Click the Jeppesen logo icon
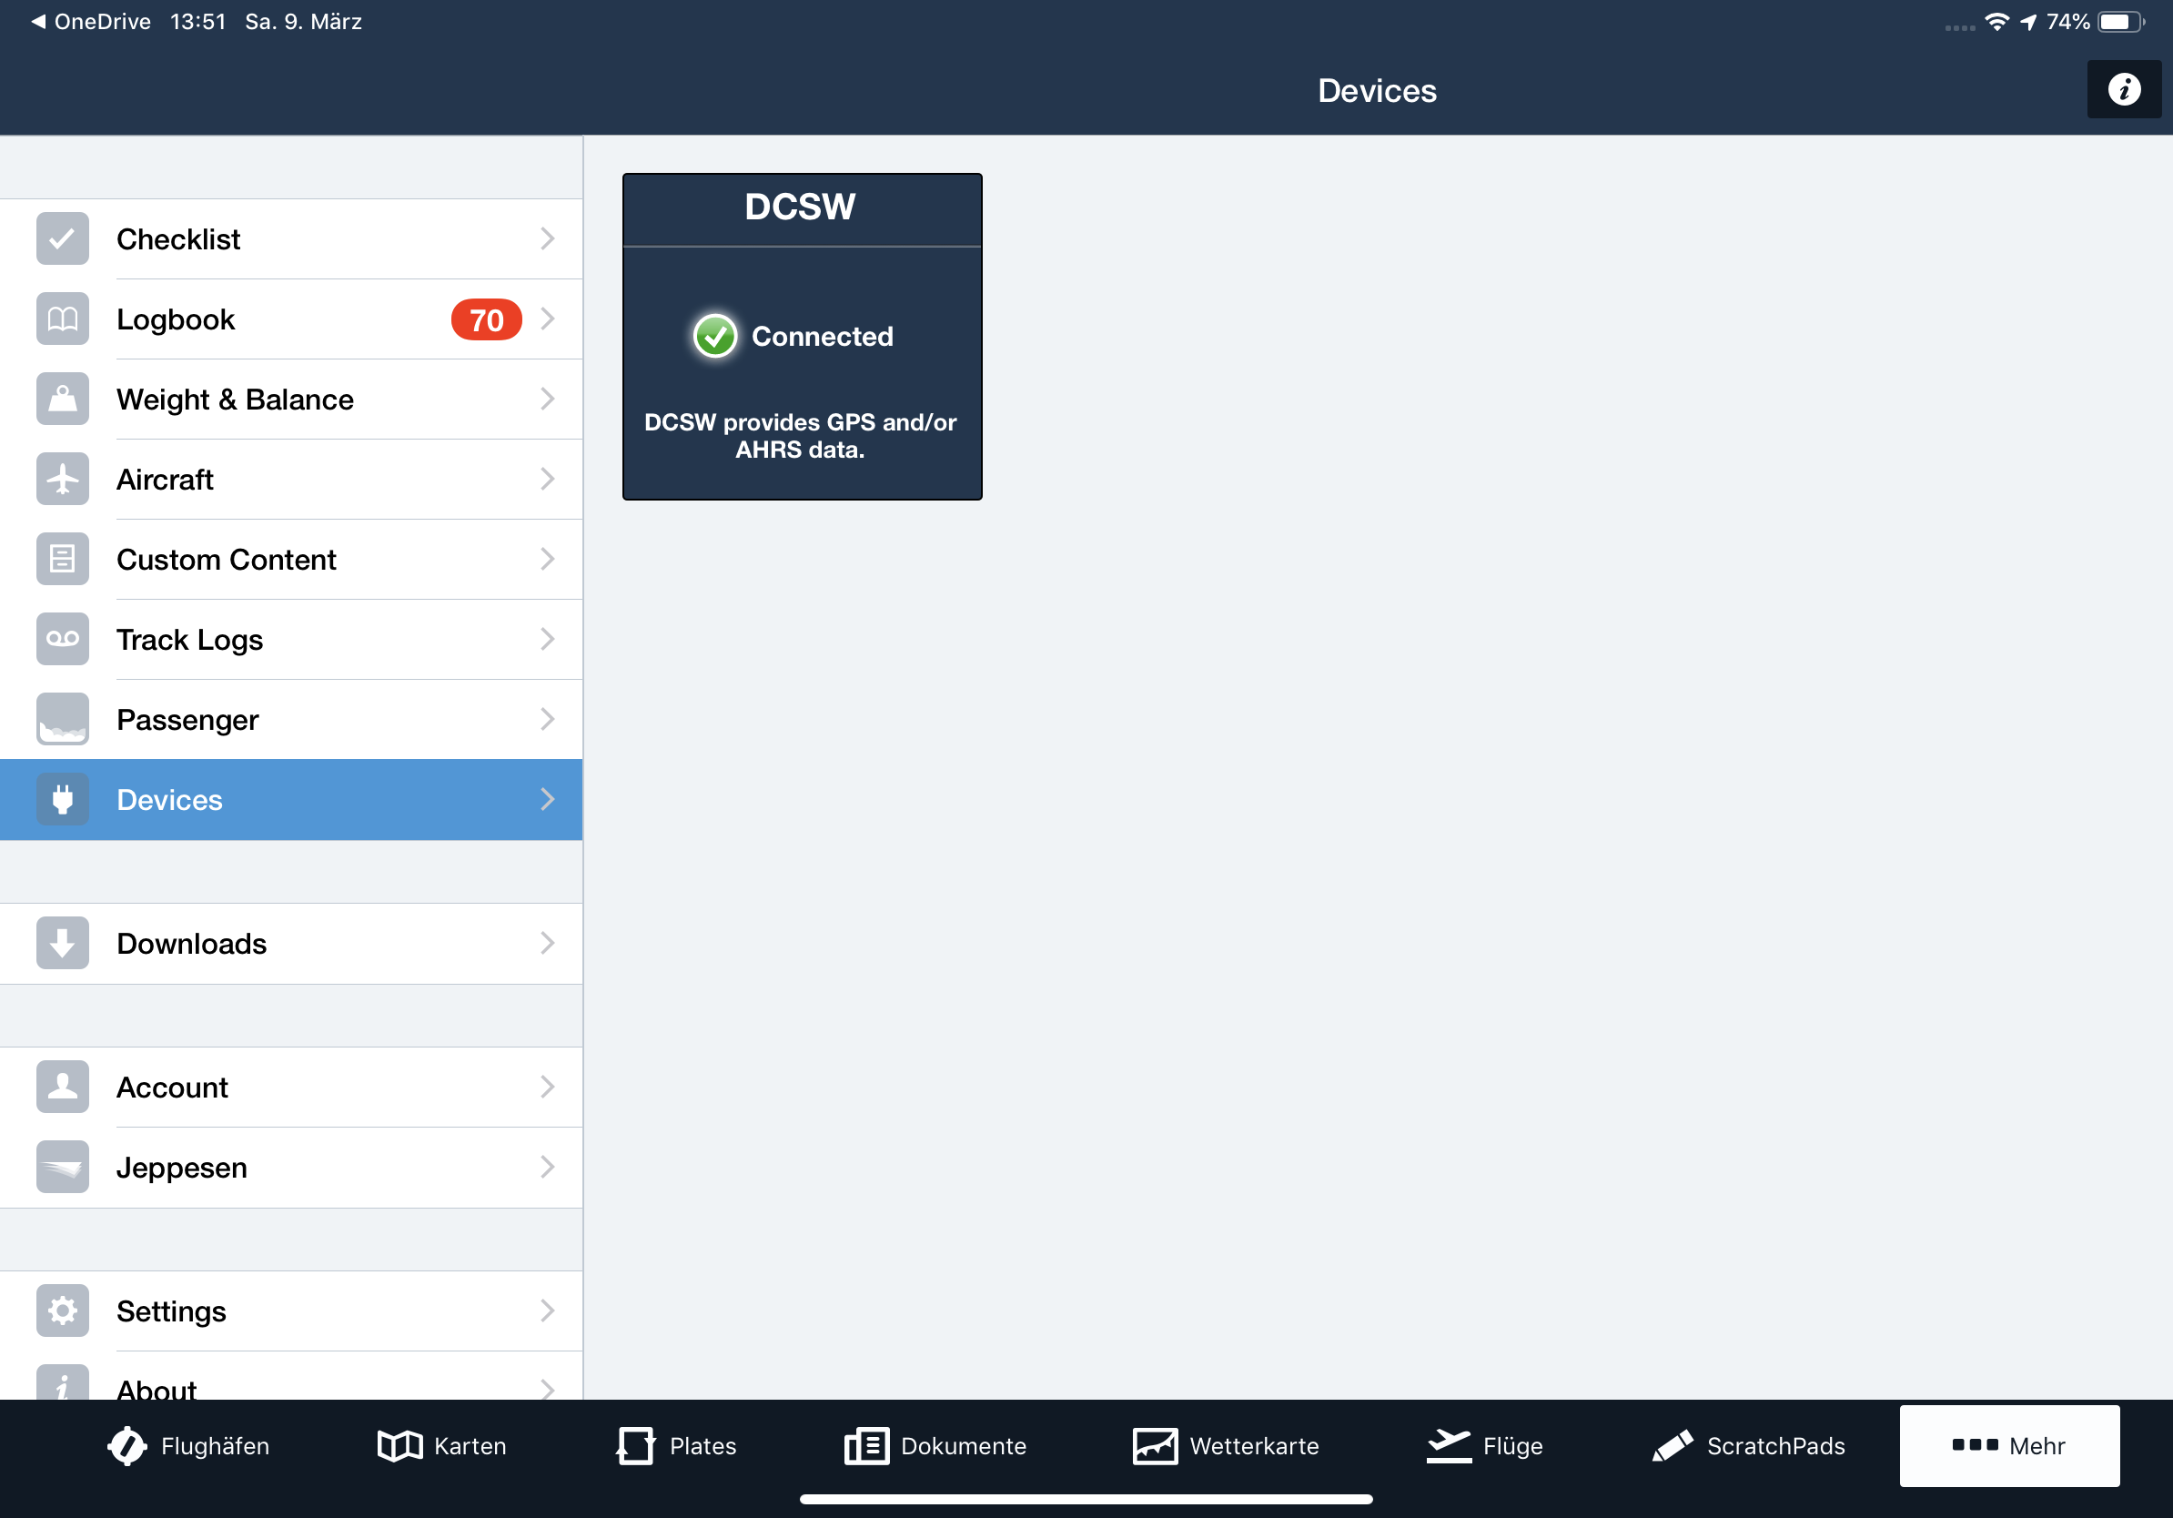This screenshot has width=2173, height=1518. (63, 1167)
